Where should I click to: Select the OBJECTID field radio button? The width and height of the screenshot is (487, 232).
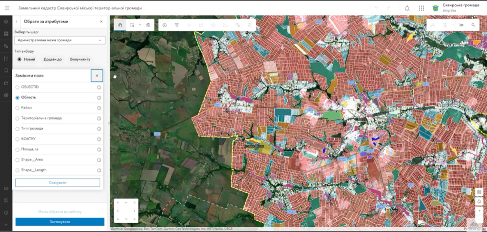[18, 87]
